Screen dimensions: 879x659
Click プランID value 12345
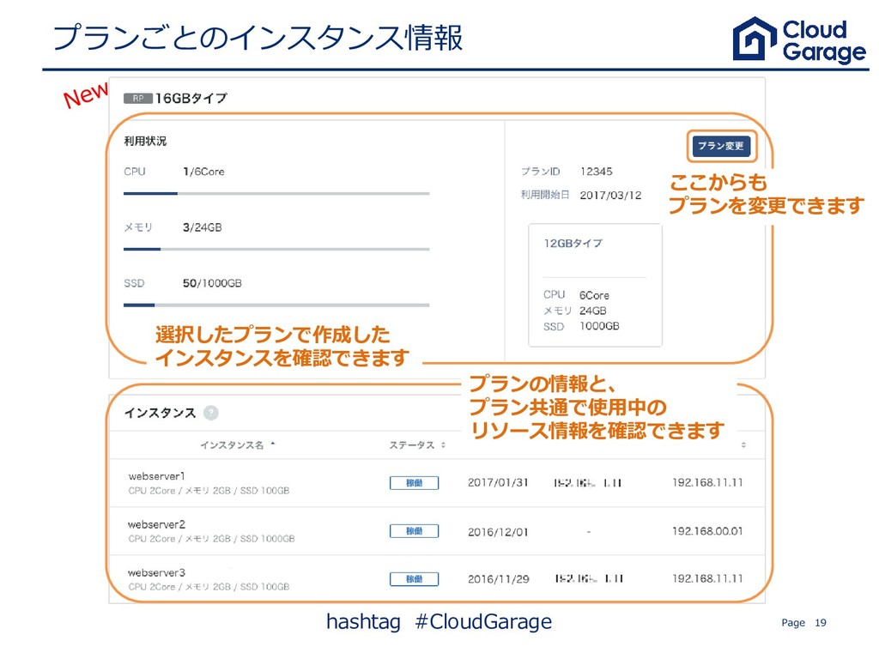[x=596, y=172]
